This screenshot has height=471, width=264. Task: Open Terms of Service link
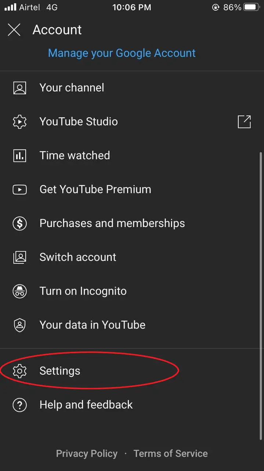pyautogui.click(x=171, y=454)
